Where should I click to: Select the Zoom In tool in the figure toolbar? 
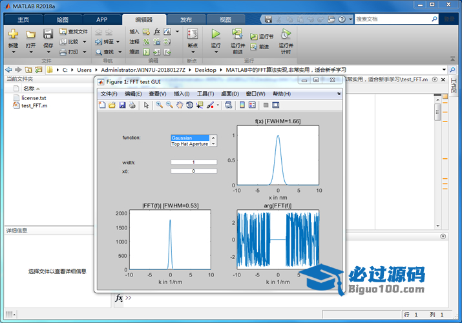tap(160, 105)
